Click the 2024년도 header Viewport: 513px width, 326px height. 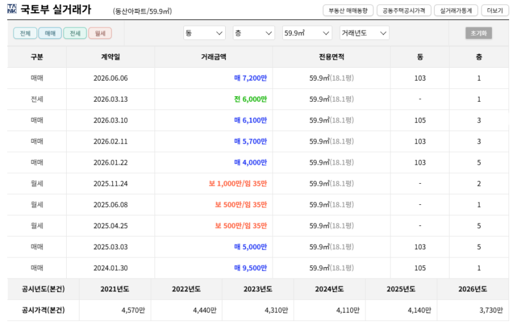point(330,289)
